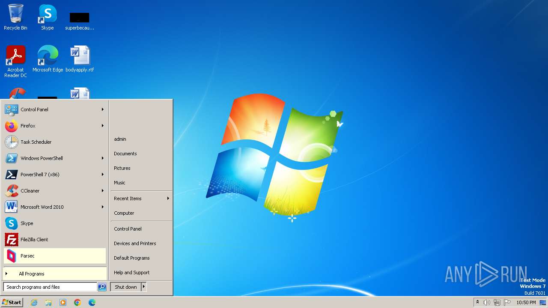Open Windows Media Player from taskbar

click(x=63, y=302)
